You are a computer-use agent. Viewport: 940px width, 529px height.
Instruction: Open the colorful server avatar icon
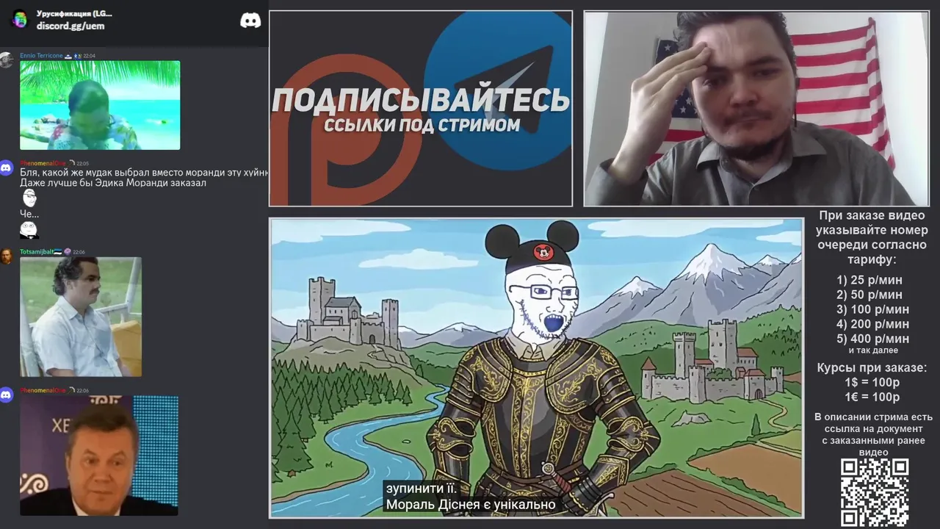pyautogui.click(x=20, y=19)
